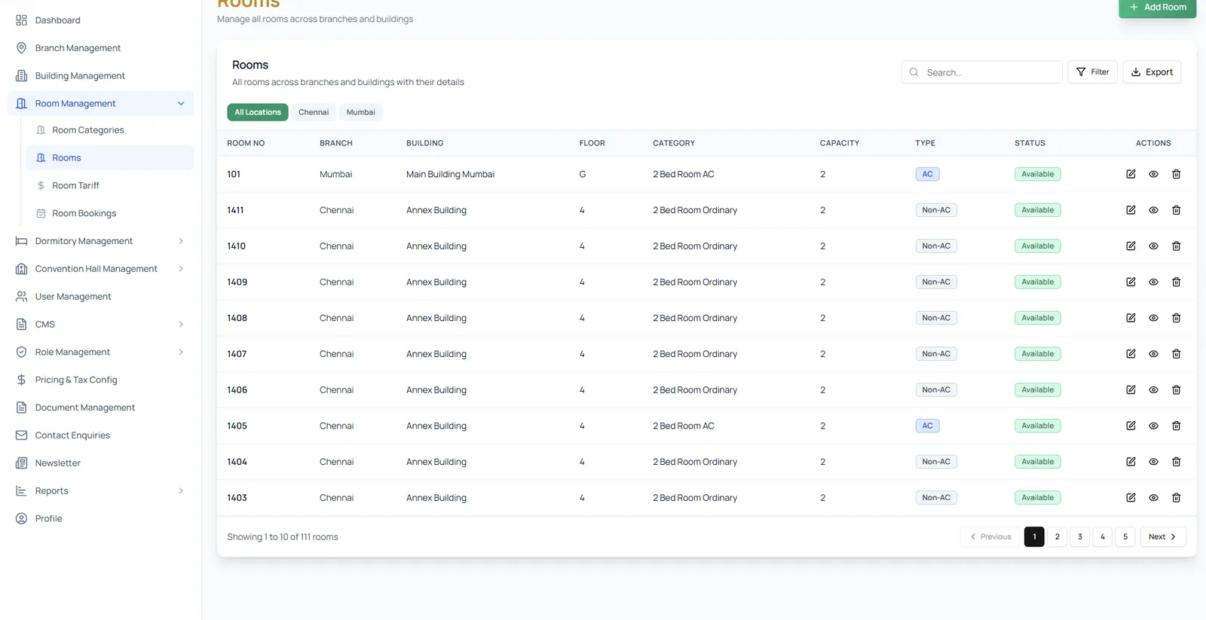This screenshot has height=620, width=1206.
Task: Switch to the Mumbai location tab
Action: pos(361,112)
